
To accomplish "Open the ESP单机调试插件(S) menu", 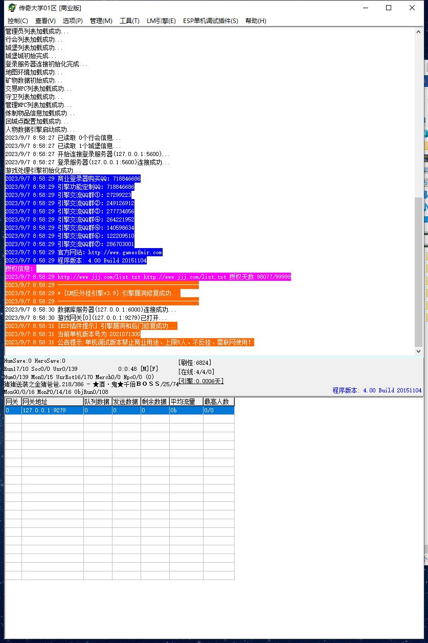I will pos(211,21).
